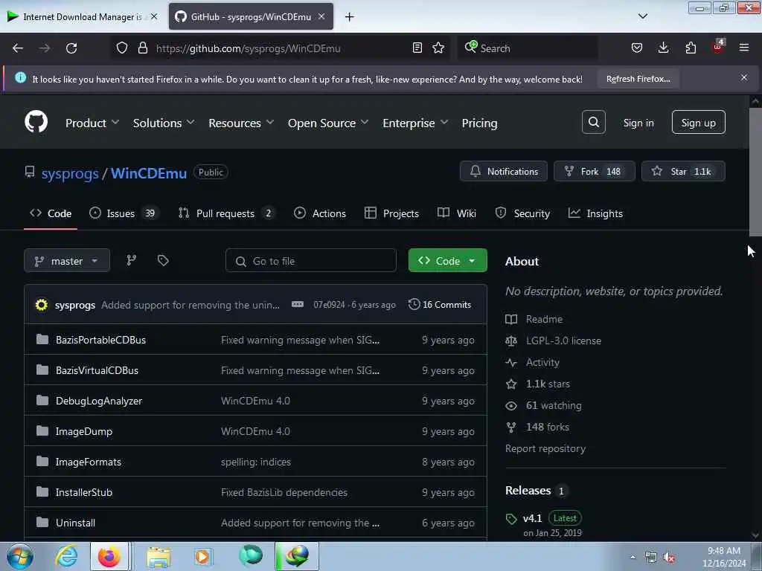Image resolution: width=762 pixels, height=571 pixels.
Task: Click the Go to file field
Action: [311, 261]
